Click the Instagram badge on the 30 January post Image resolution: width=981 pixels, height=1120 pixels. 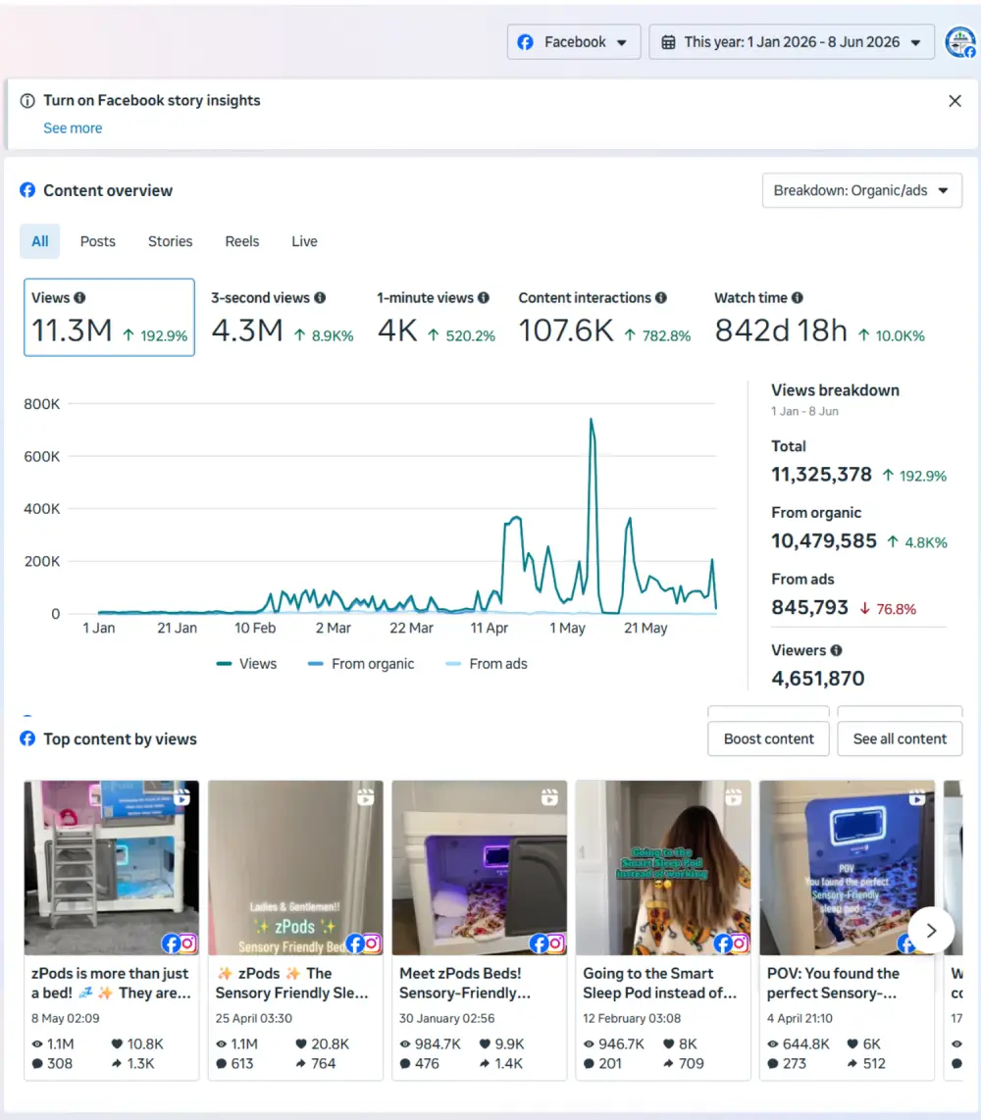(x=556, y=943)
